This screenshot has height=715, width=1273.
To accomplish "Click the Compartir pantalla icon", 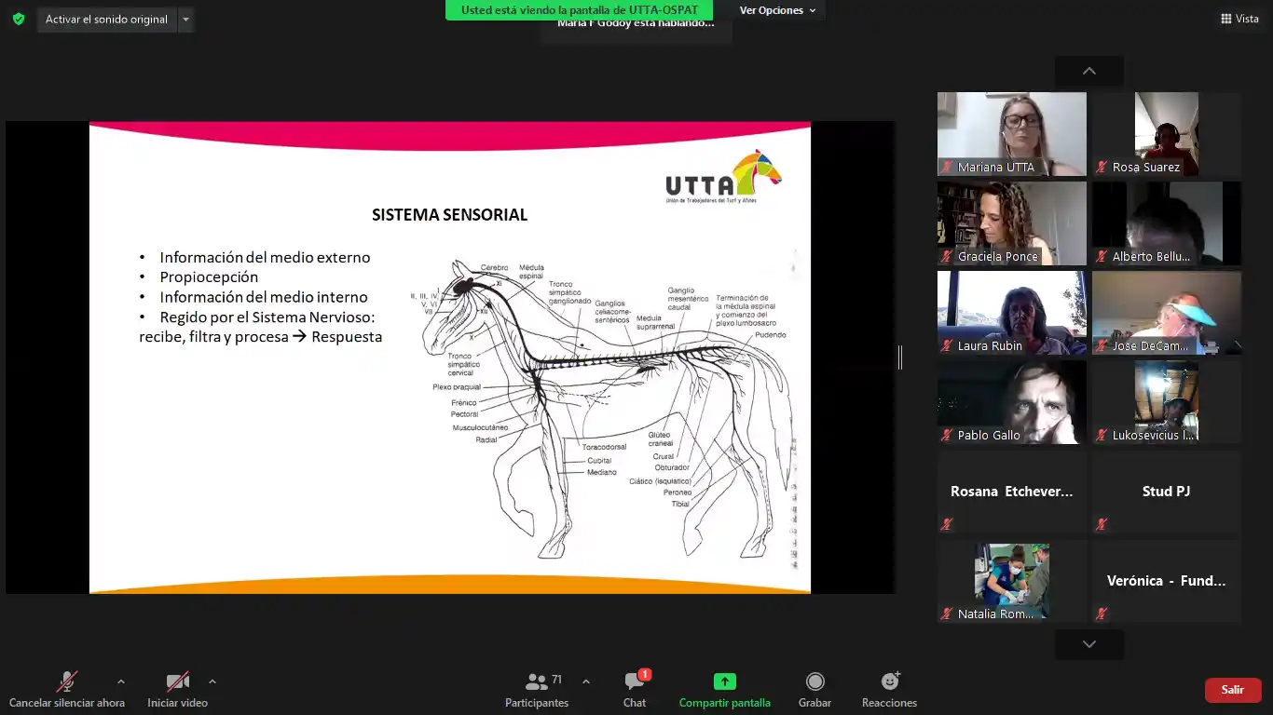I will [724, 681].
